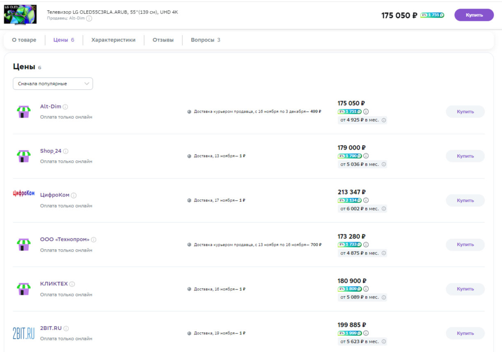The width and height of the screenshot is (502, 352).
Task: Click Купить button in Shop_24 row
Action: (x=465, y=156)
